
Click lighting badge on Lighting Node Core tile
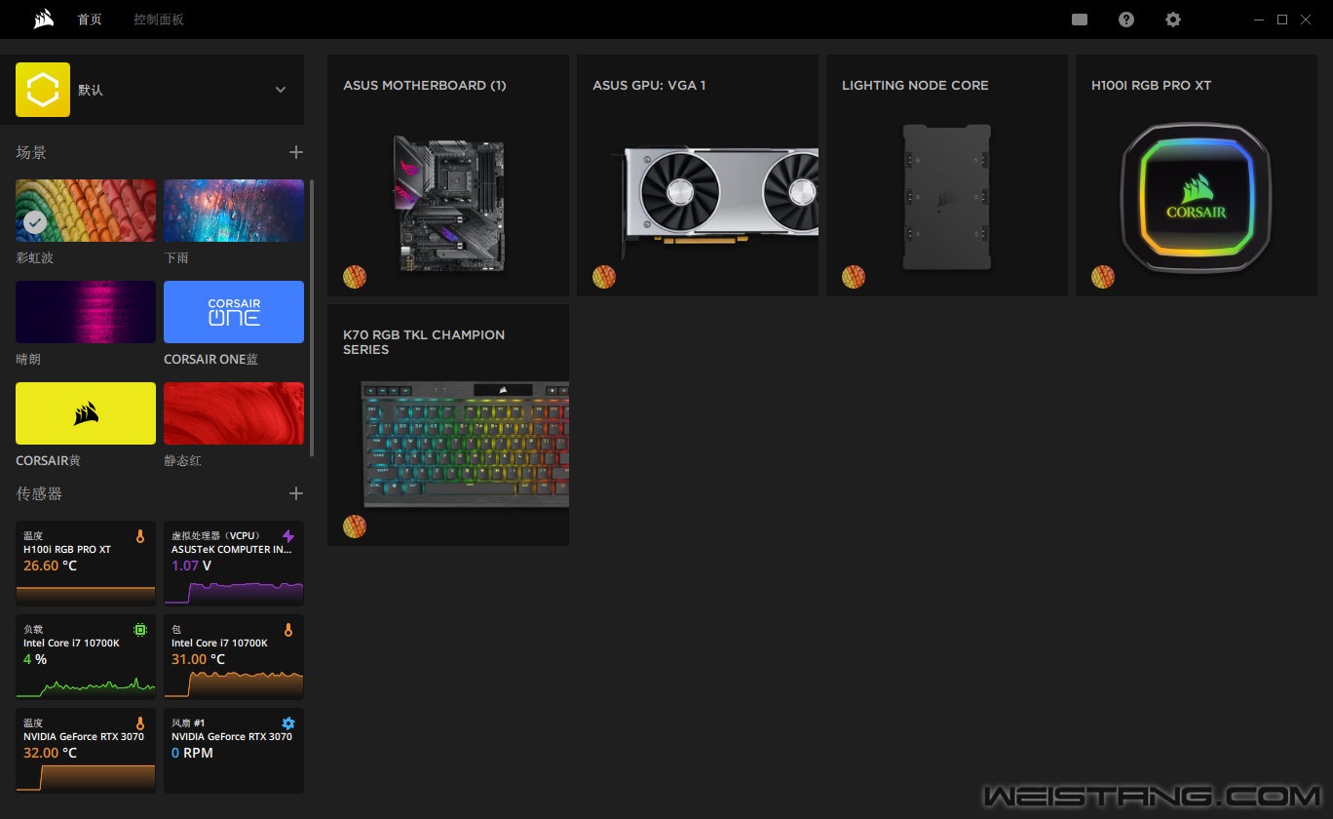pos(854,277)
